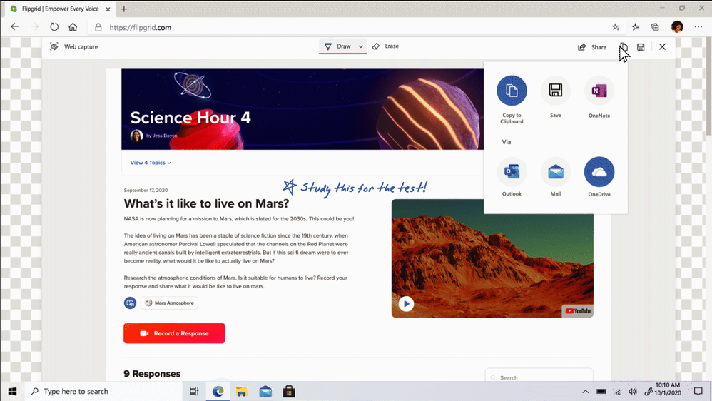The width and height of the screenshot is (712, 401).
Task: Add this page to favorites star
Action: coord(615,27)
